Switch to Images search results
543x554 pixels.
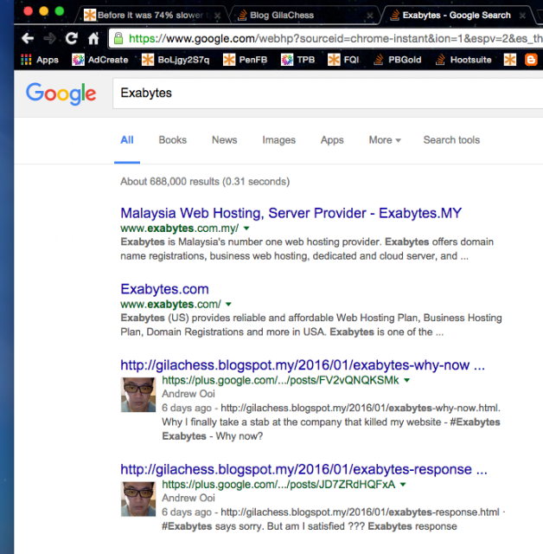point(278,140)
